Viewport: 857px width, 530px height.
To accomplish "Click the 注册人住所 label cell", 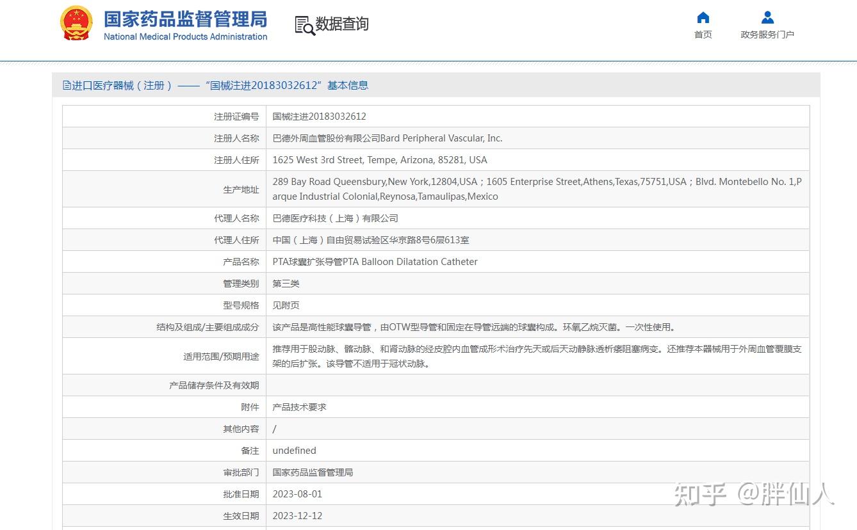I will pos(165,160).
